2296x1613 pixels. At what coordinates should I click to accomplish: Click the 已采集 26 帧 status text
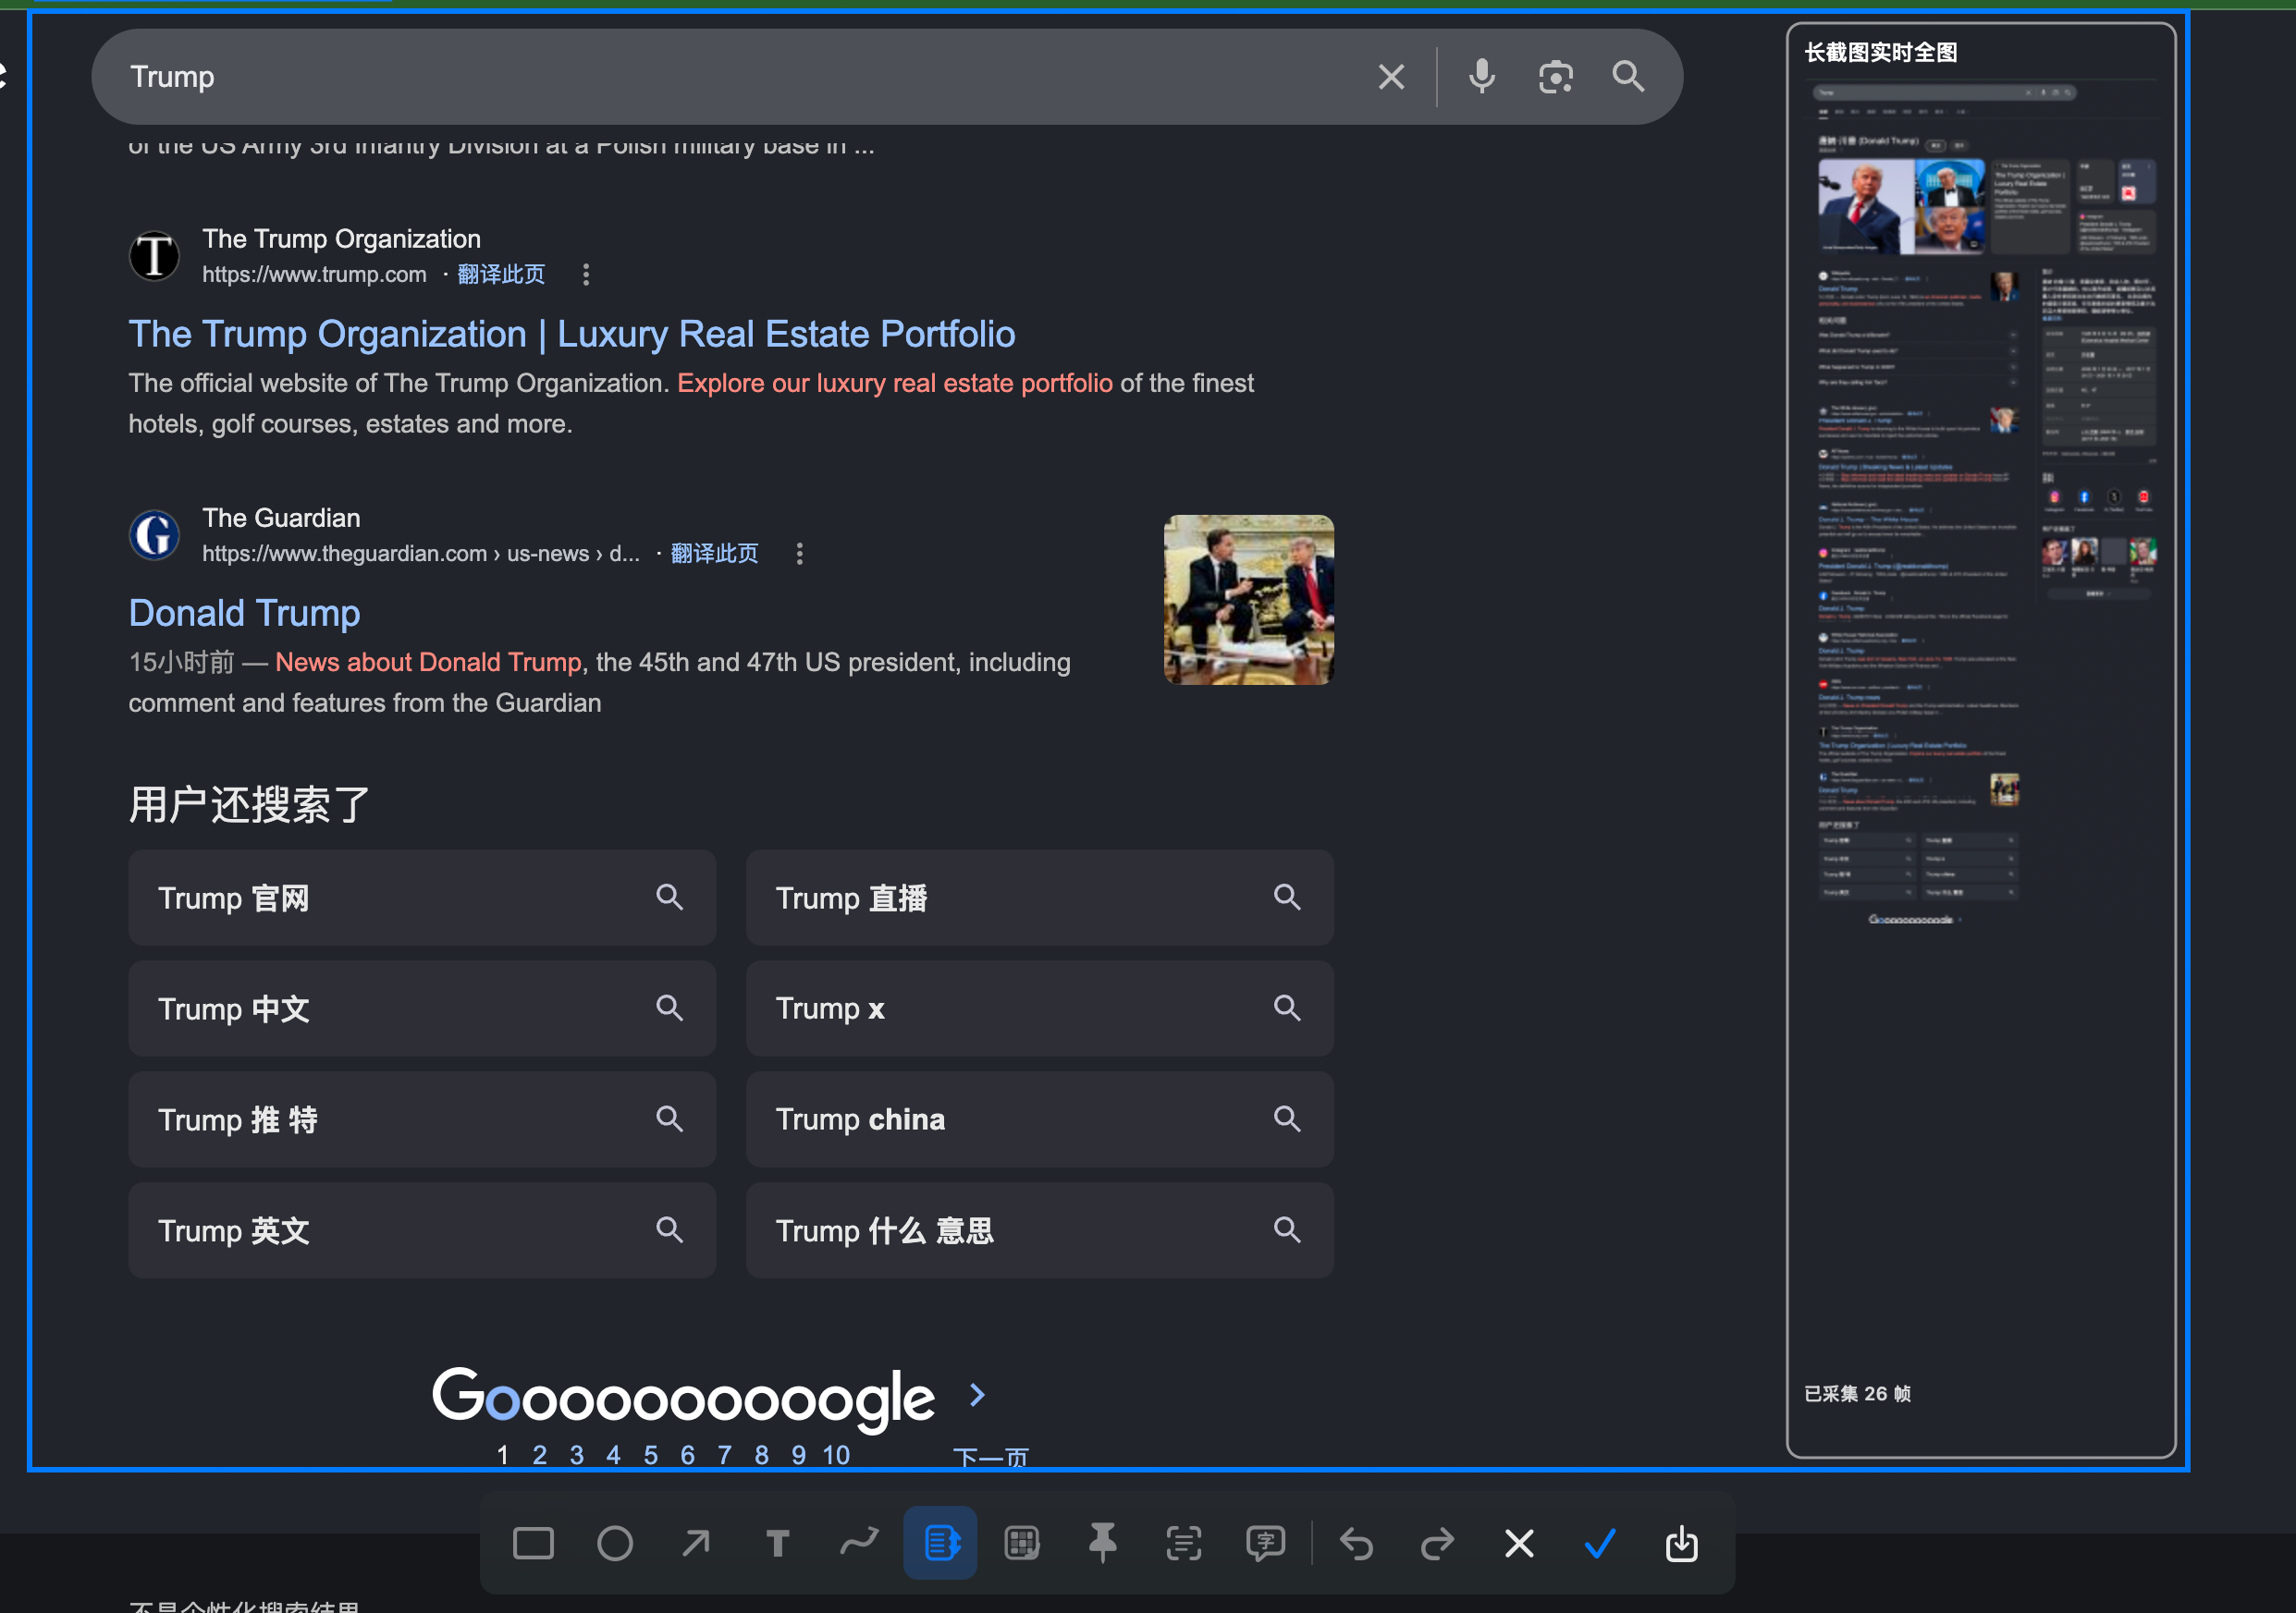pyautogui.click(x=1857, y=1393)
